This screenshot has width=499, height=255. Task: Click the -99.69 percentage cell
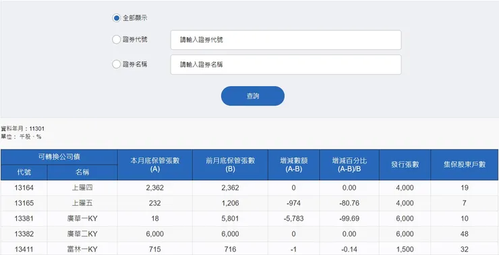point(349,219)
